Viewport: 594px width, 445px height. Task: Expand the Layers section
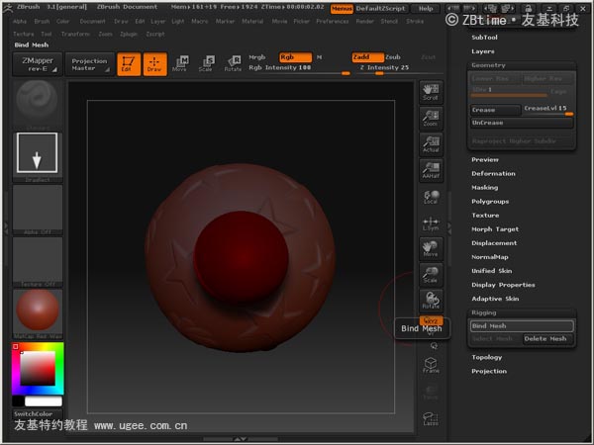pyautogui.click(x=483, y=51)
